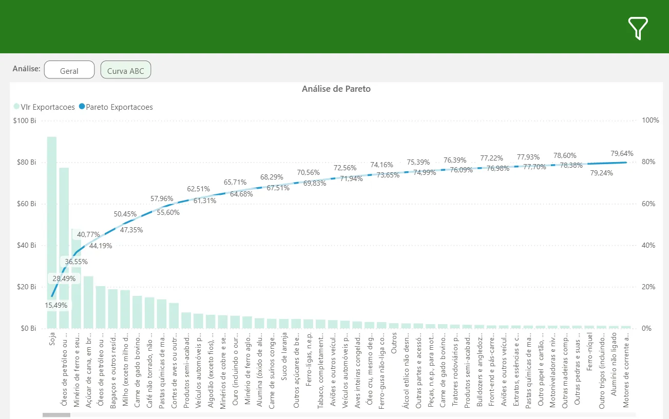
Task: Click the Bulldozers e angledoz... axis label
Action: pos(480,370)
